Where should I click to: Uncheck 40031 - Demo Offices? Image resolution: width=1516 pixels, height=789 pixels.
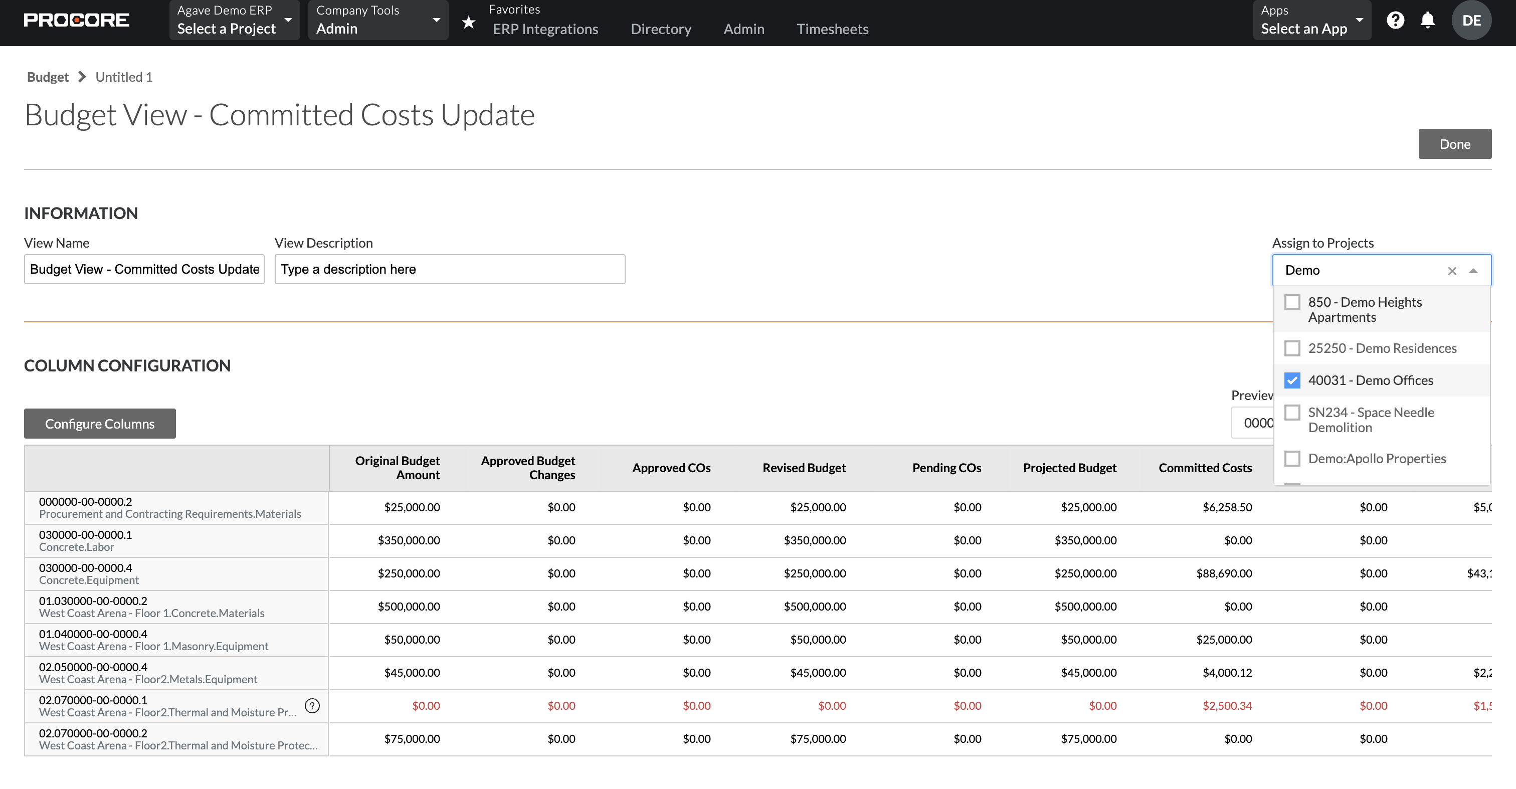tap(1292, 380)
